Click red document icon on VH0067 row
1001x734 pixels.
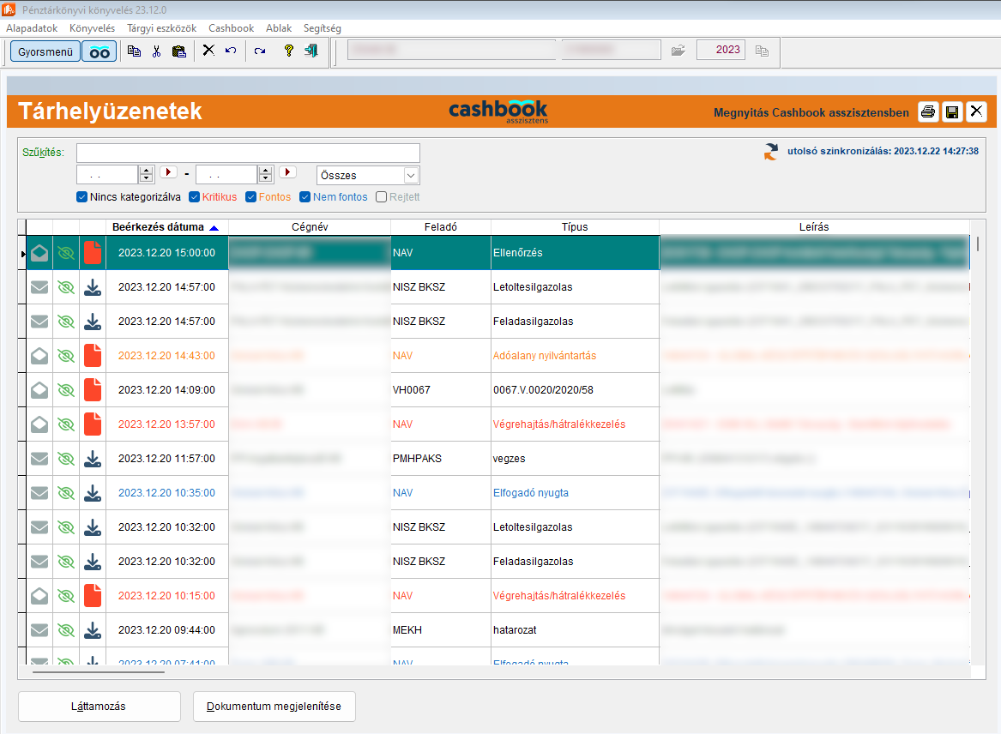coord(93,390)
